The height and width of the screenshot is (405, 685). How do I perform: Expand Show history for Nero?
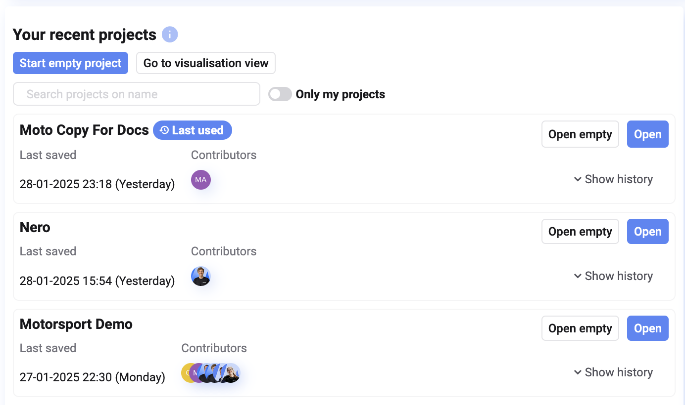tap(613, 276)
